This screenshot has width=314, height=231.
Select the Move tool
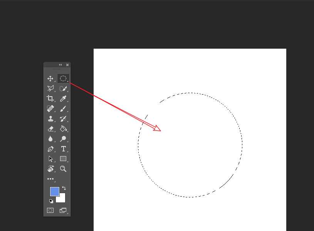click(50, 78)
